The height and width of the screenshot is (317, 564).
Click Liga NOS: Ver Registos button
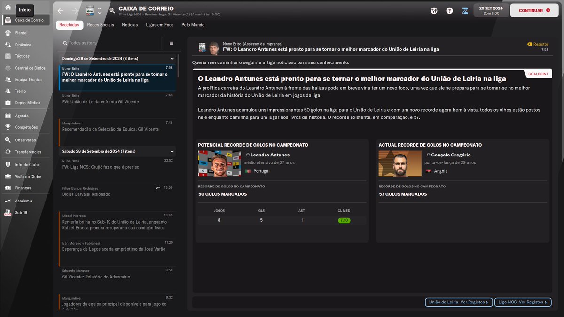pos(523,302)
